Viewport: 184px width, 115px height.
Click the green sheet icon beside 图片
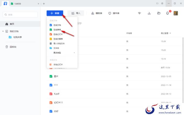point(51,76)
